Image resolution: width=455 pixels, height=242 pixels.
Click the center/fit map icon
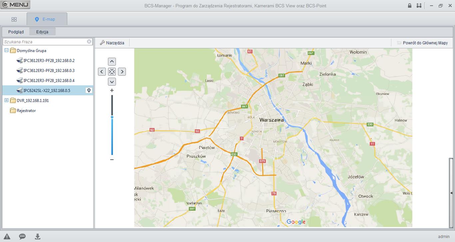[112, 72]
